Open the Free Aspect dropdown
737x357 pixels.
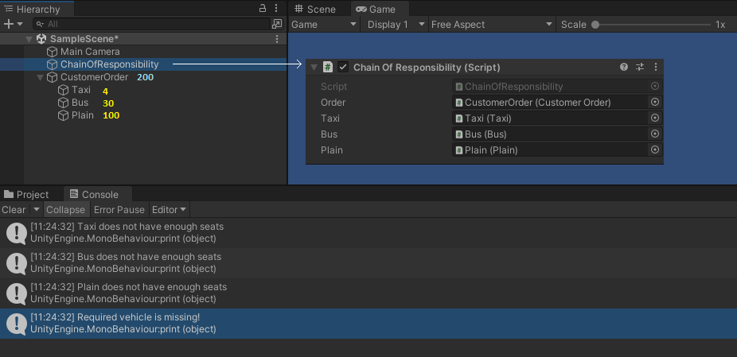click(492, 25)
